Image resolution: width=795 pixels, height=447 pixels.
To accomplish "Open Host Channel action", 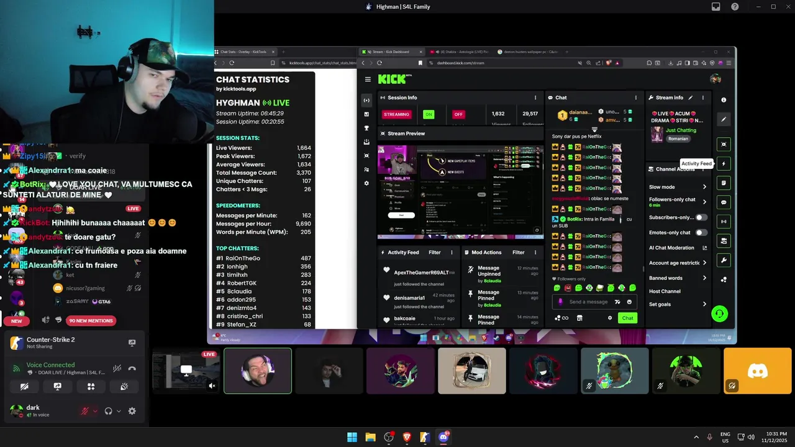I will 665,291.
